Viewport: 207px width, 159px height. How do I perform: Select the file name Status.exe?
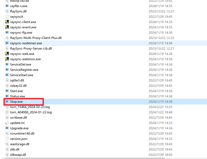click(18, 96)
